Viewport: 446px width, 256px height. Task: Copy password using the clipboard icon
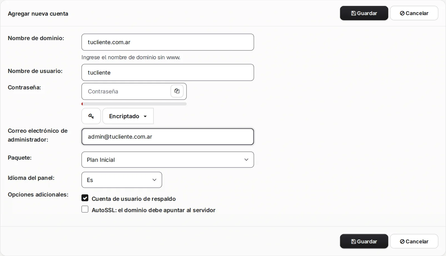point(177,91)
